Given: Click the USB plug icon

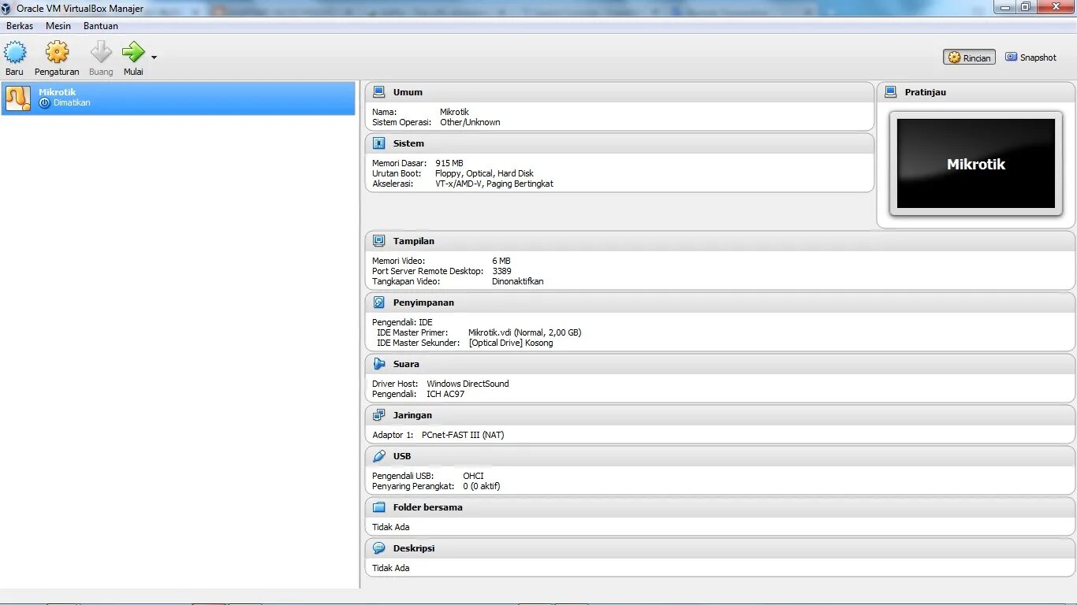Looking at the screenshot, I should (379, 456).
